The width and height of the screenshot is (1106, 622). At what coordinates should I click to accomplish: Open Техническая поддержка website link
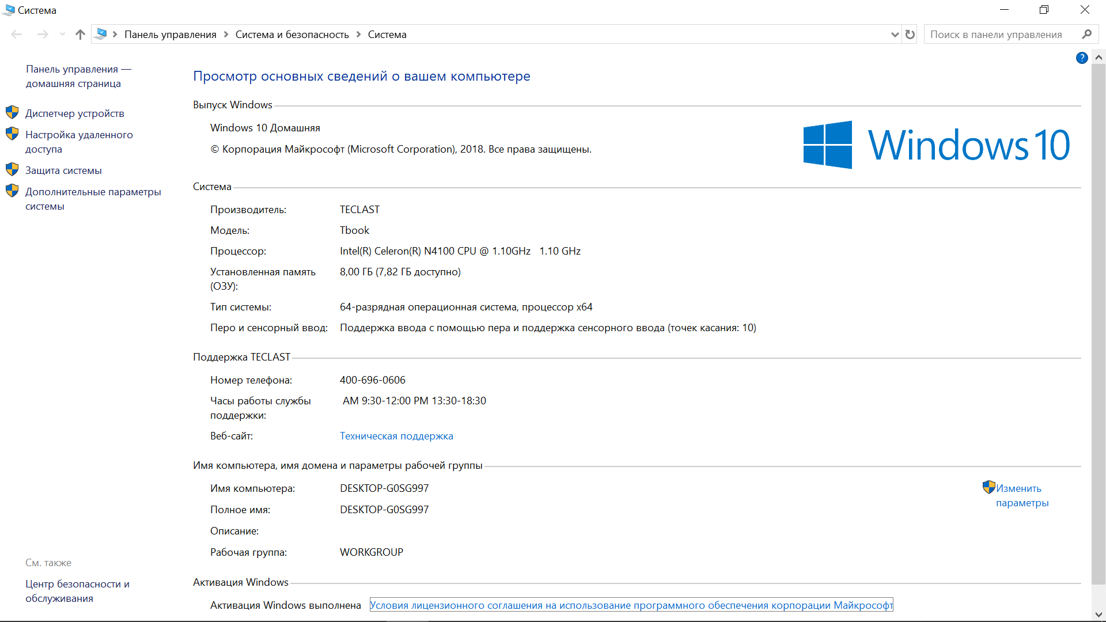coord(396,436)
